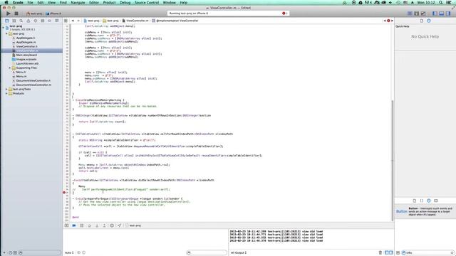The width and height of the screenshot is (456, 256).
Task: Open the Debug menu
Action: (x=125, y=3)
